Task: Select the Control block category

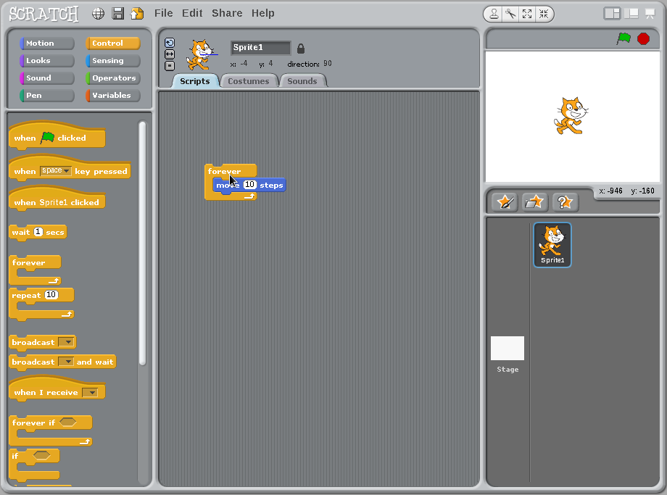Action: click(x=112, y=43)
